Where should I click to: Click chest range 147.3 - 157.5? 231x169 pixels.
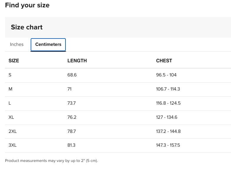coord(168,145)
